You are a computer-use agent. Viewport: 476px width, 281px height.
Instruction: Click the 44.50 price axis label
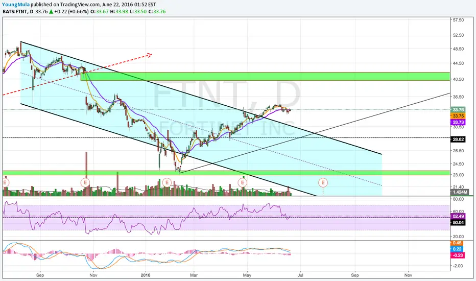click(458, 63)
